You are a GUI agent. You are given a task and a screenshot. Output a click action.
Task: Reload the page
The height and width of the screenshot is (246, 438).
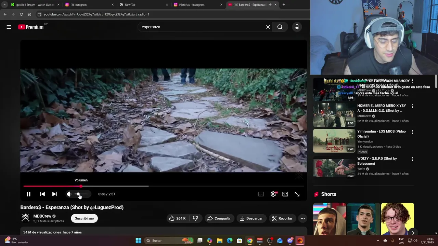pyautogui.click(x=21, y=14)
